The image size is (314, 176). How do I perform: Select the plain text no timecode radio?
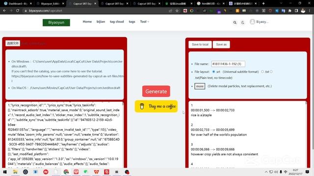(x=271, y=72)
